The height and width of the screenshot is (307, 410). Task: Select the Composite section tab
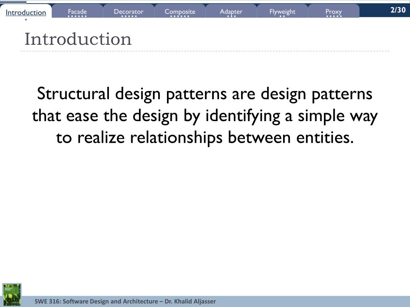180,11
